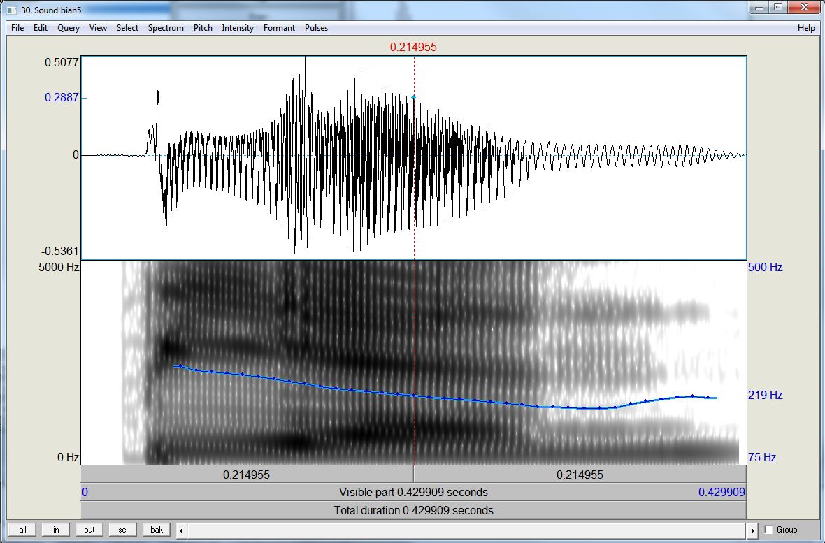Click the 75 Hz pitch floor label
The image size is (825, 543).
(x=762, y=457)
